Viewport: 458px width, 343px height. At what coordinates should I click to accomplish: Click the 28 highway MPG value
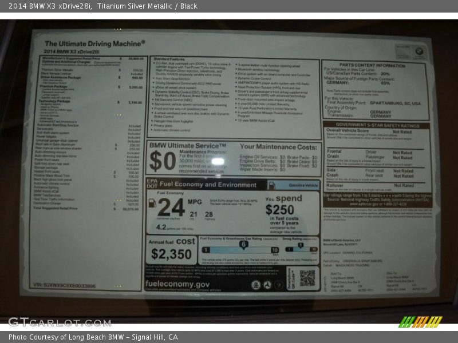(x=209, y=214)
